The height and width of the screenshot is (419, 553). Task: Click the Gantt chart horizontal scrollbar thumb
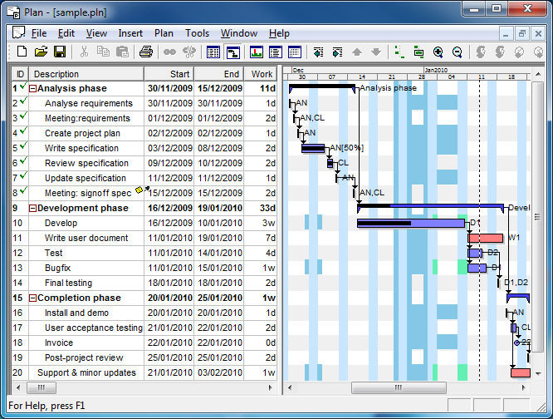pos(399,387)
